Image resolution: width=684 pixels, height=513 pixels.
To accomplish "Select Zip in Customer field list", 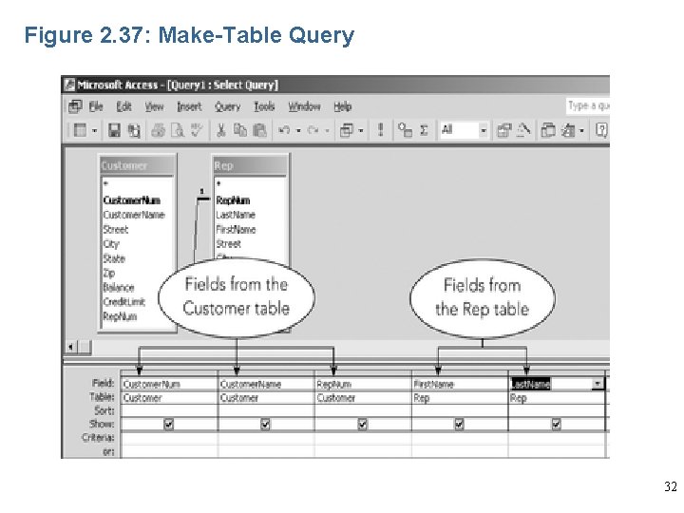I will point(109,273).
